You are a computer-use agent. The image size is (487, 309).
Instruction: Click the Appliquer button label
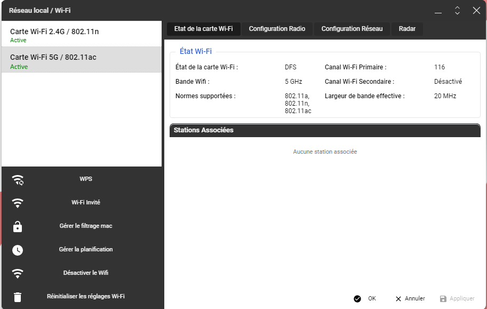click(462, 298)
